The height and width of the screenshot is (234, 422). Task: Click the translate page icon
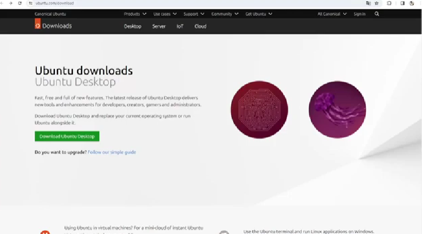tap(368, 3)
